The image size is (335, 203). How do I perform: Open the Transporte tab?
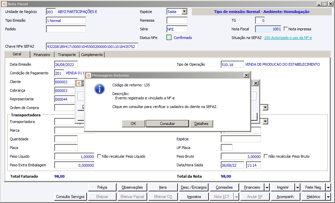point(67,55)
